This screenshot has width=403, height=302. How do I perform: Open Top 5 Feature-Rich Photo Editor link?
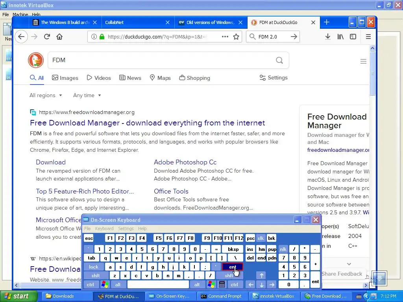tap(85, 191)
